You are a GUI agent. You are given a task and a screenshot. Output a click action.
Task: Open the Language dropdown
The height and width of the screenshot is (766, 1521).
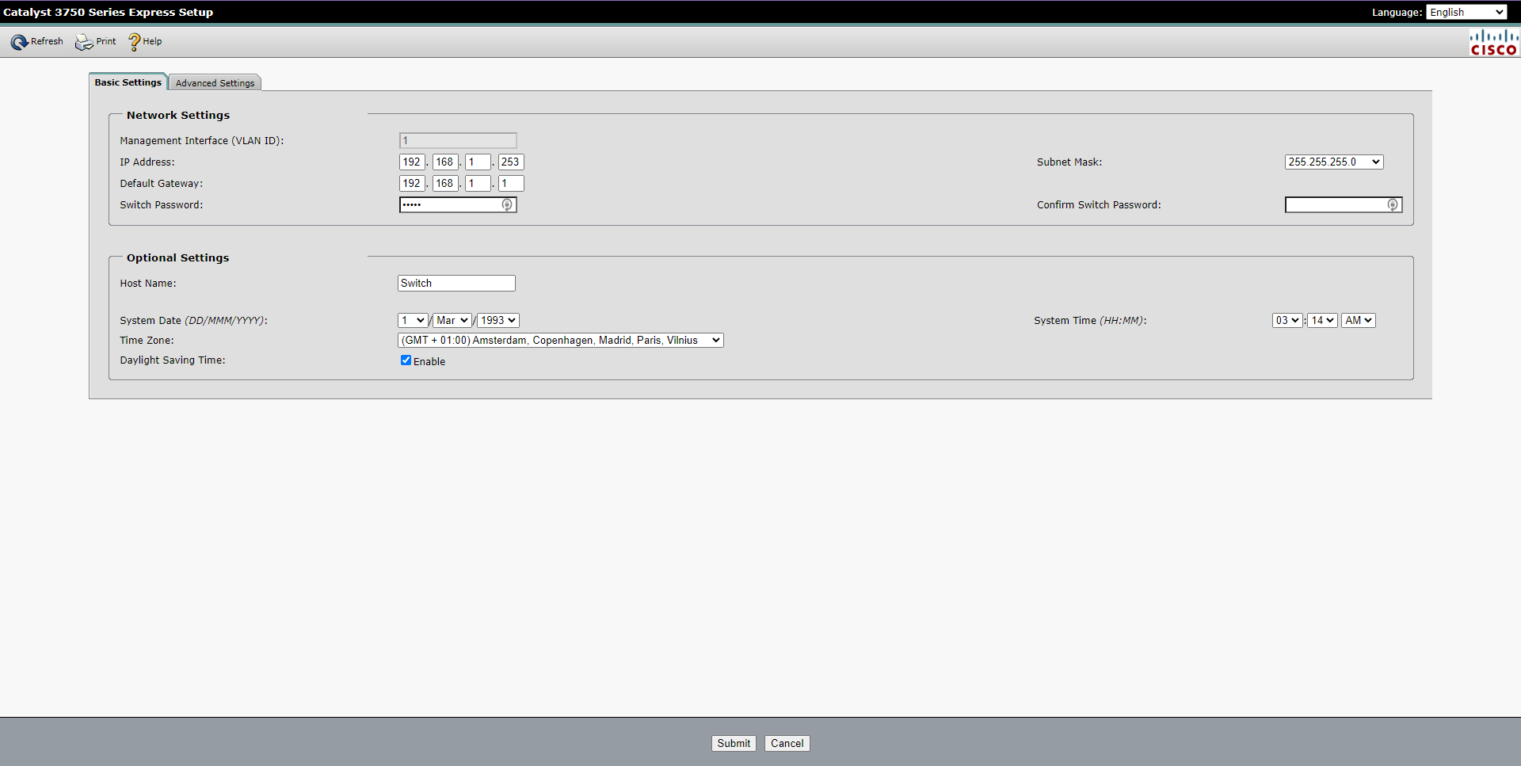pyautogui.click(x=1466, y=12)
